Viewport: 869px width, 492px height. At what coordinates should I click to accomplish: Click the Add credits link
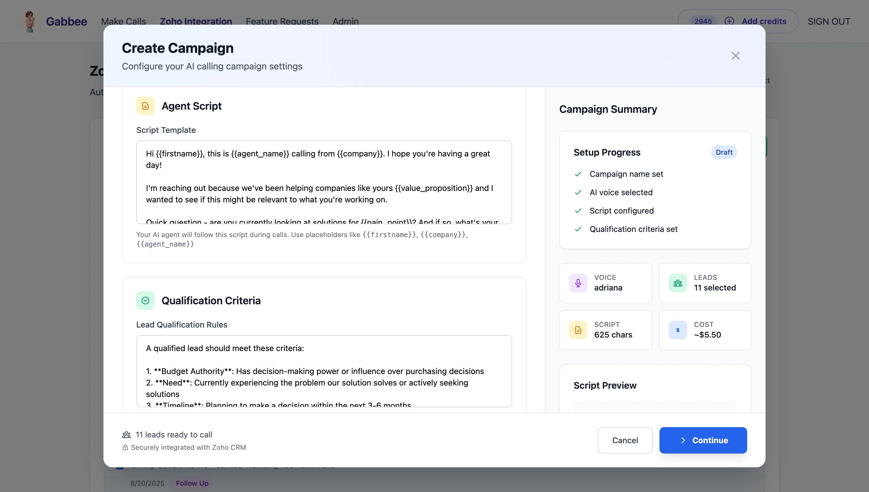[764, 21]
